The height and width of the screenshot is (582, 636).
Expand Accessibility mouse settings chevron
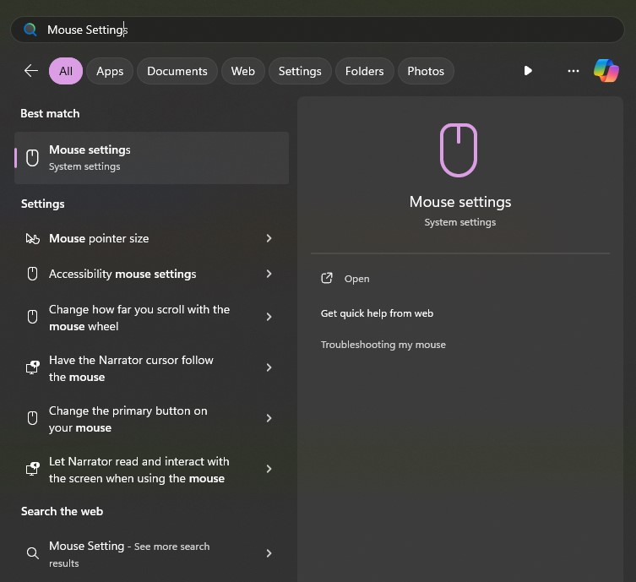click(269, 274)
